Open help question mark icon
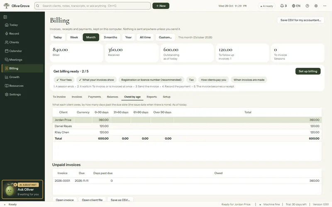The width and height of the screenshot is (332, 207). [307, 6]
